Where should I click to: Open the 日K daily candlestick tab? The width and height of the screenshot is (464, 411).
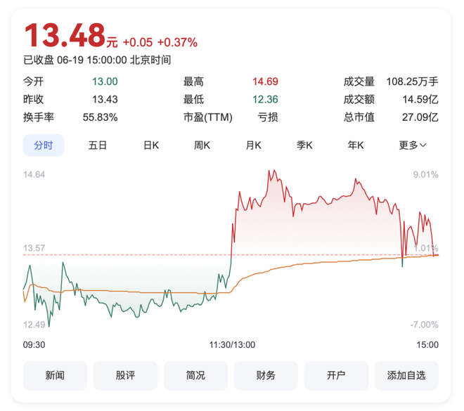151,145
